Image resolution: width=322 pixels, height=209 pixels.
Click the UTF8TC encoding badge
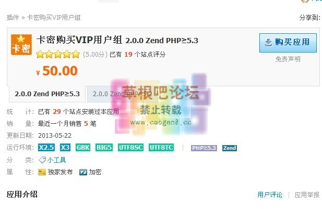(x=161, y=148)
